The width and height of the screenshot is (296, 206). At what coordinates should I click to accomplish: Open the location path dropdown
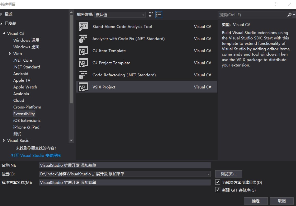208,174
